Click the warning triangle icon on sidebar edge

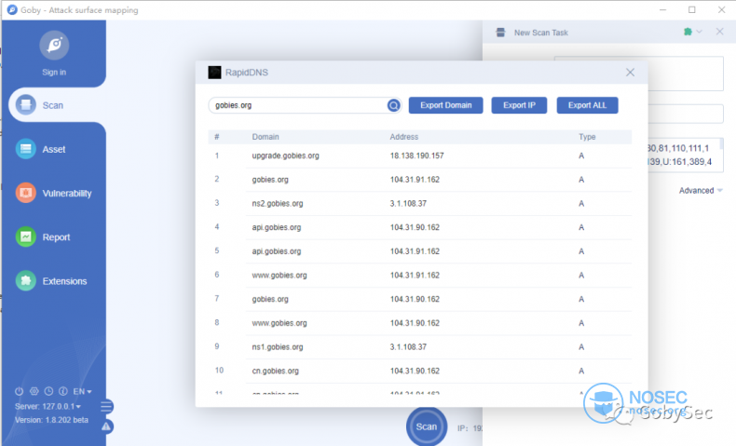tap(106, 426)
